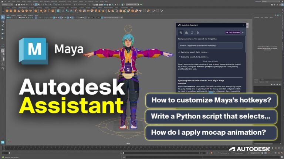Click the New Scene icon on status line

pos(16,4)
